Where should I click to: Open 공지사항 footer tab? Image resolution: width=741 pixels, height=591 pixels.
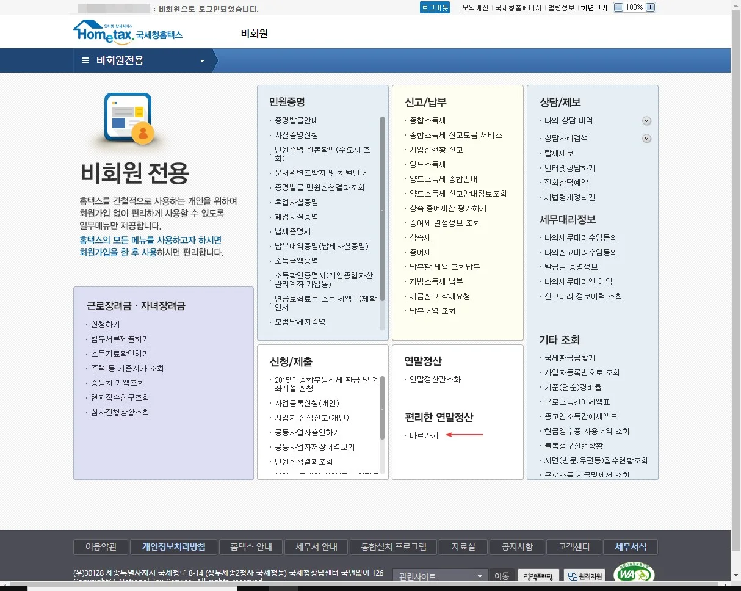pos(517,546)
